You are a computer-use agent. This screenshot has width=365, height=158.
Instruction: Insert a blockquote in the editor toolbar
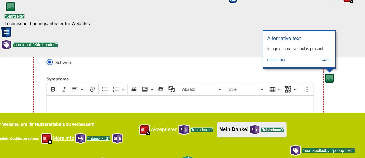pyautogui.click(x=134, y=89)
